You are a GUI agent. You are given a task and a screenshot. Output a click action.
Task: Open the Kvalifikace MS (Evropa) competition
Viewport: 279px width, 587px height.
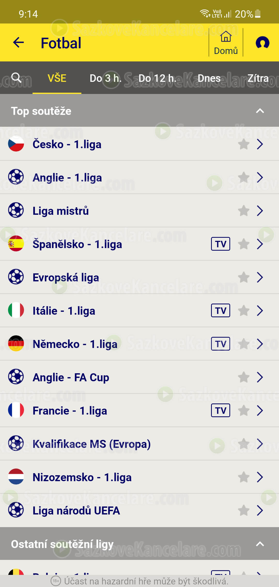139,444
